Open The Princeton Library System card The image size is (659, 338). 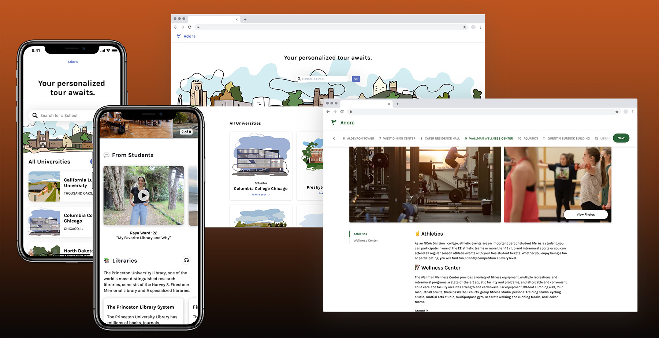[x=144, y=311]
